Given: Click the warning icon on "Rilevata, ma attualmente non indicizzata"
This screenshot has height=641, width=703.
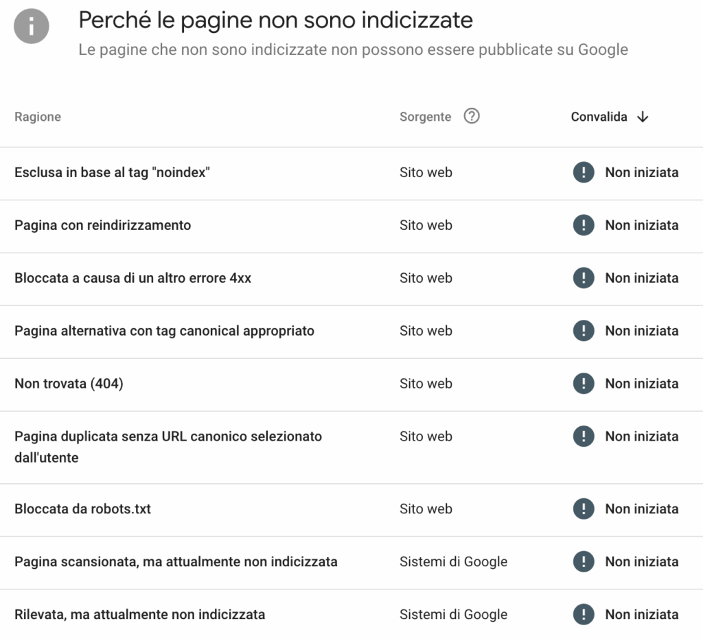Looking at the screenshot, I should (583, 614).
